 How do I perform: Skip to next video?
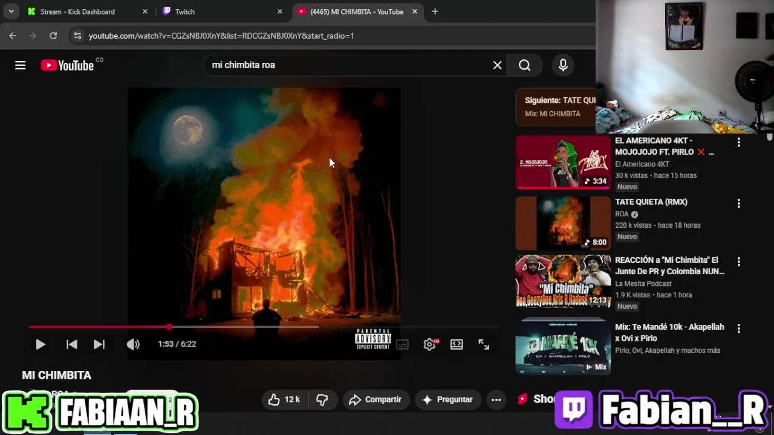99,344
